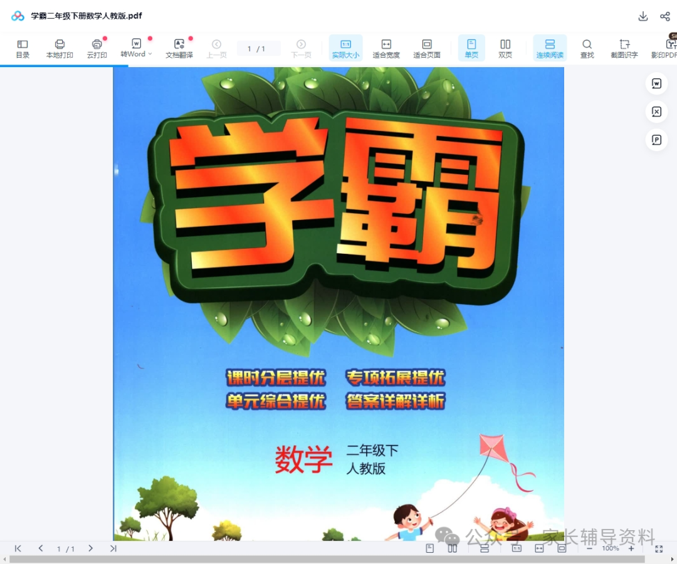
Task: Convert to Excel via side X icon
Action: (656, 112)
